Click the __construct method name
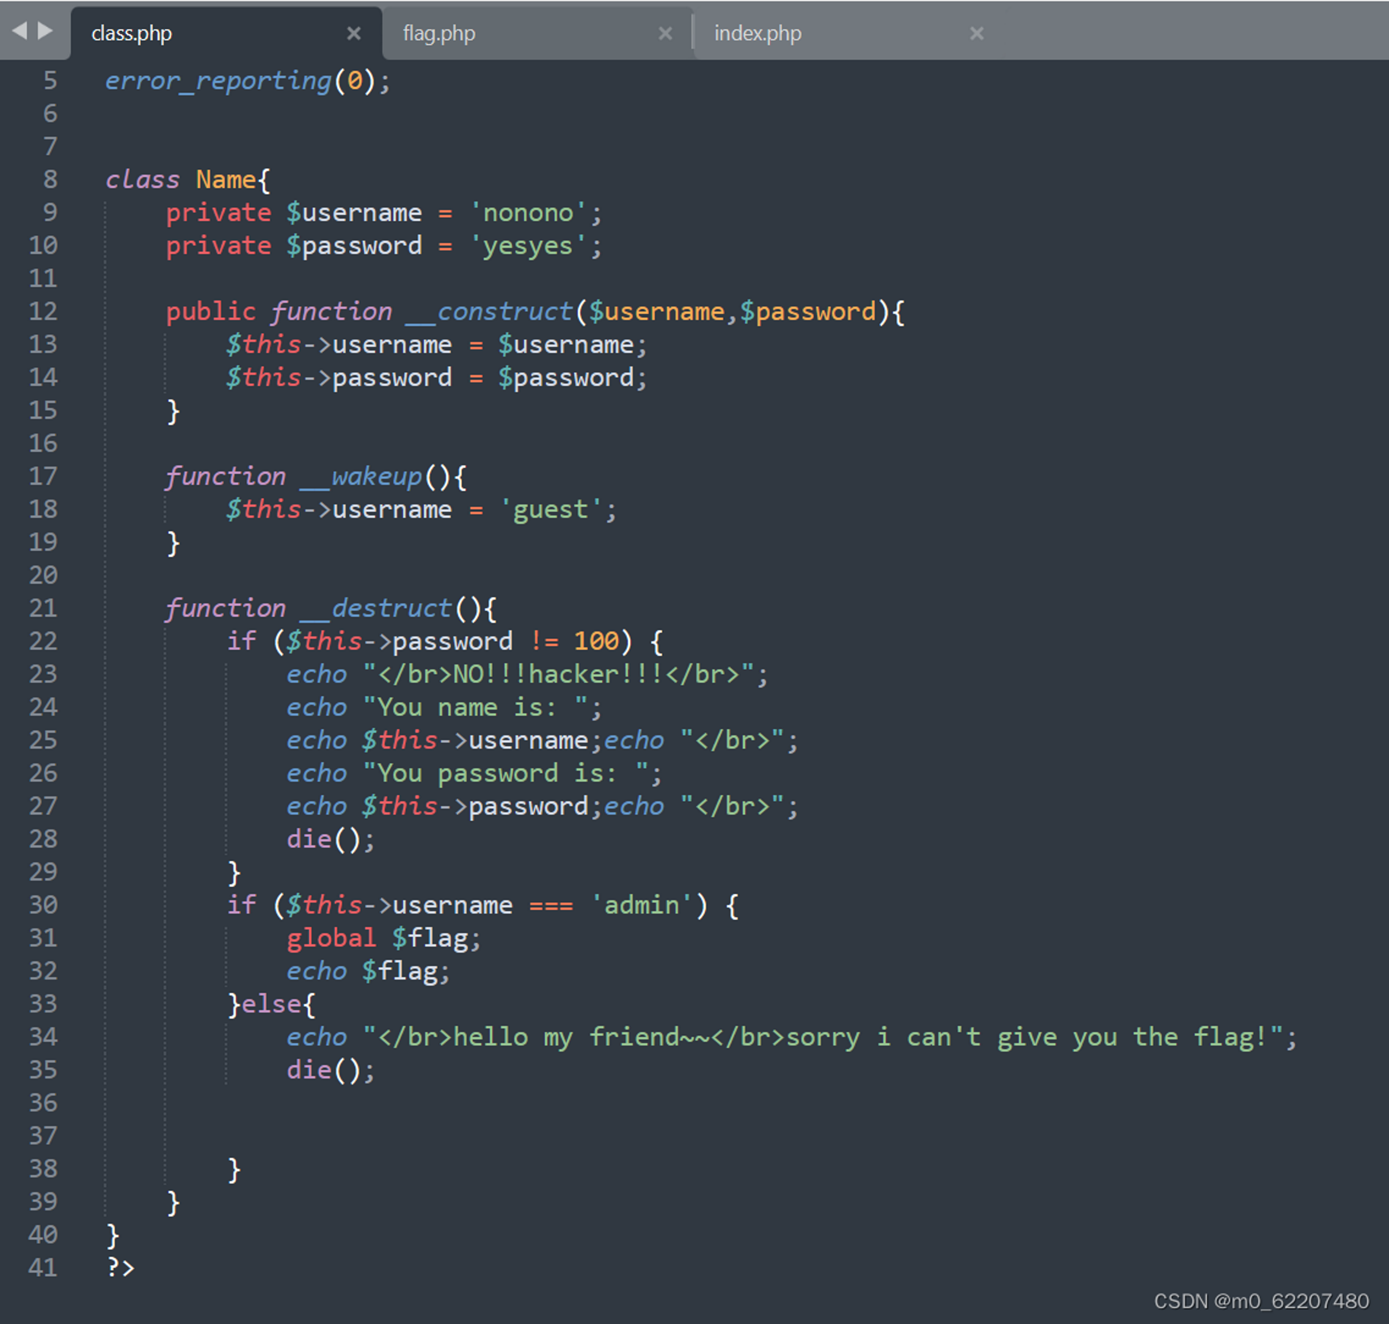1389x1324 pixels. (489, 312)
